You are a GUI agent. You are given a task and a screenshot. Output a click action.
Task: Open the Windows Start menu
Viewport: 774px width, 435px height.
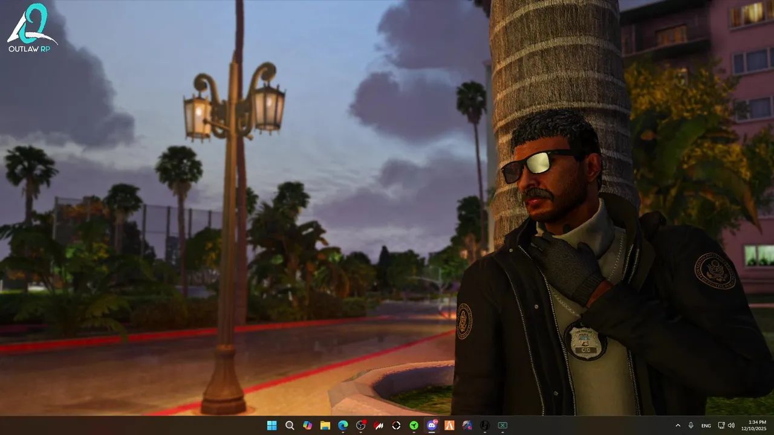pos(272,425)
